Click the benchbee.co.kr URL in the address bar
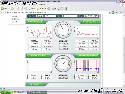The image size is (125, 94). pos(28,13)
